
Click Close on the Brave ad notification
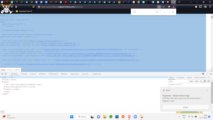pyautogui.click(x=185, y=107)
